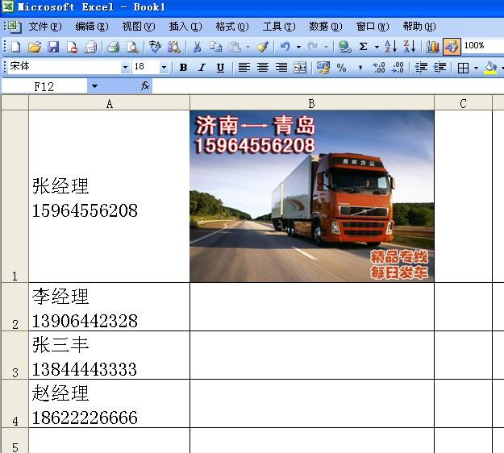Apply Percent style icon
The width and height of the screenshot is (504, 453).
click(342, 68)
